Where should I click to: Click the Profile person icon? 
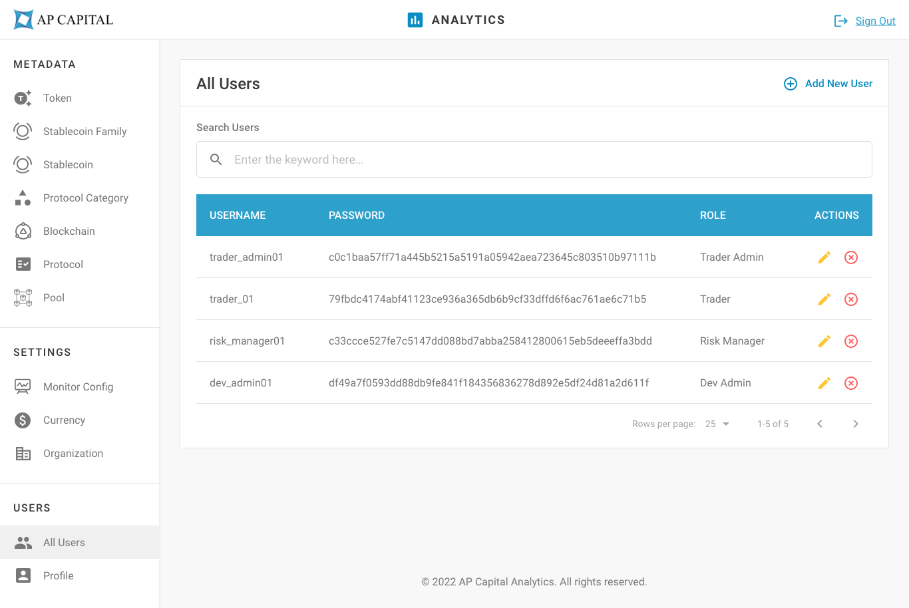(23, 576)
